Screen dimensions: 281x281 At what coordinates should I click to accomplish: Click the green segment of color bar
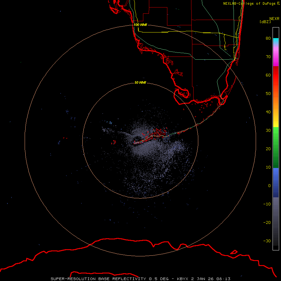[276, 147]
